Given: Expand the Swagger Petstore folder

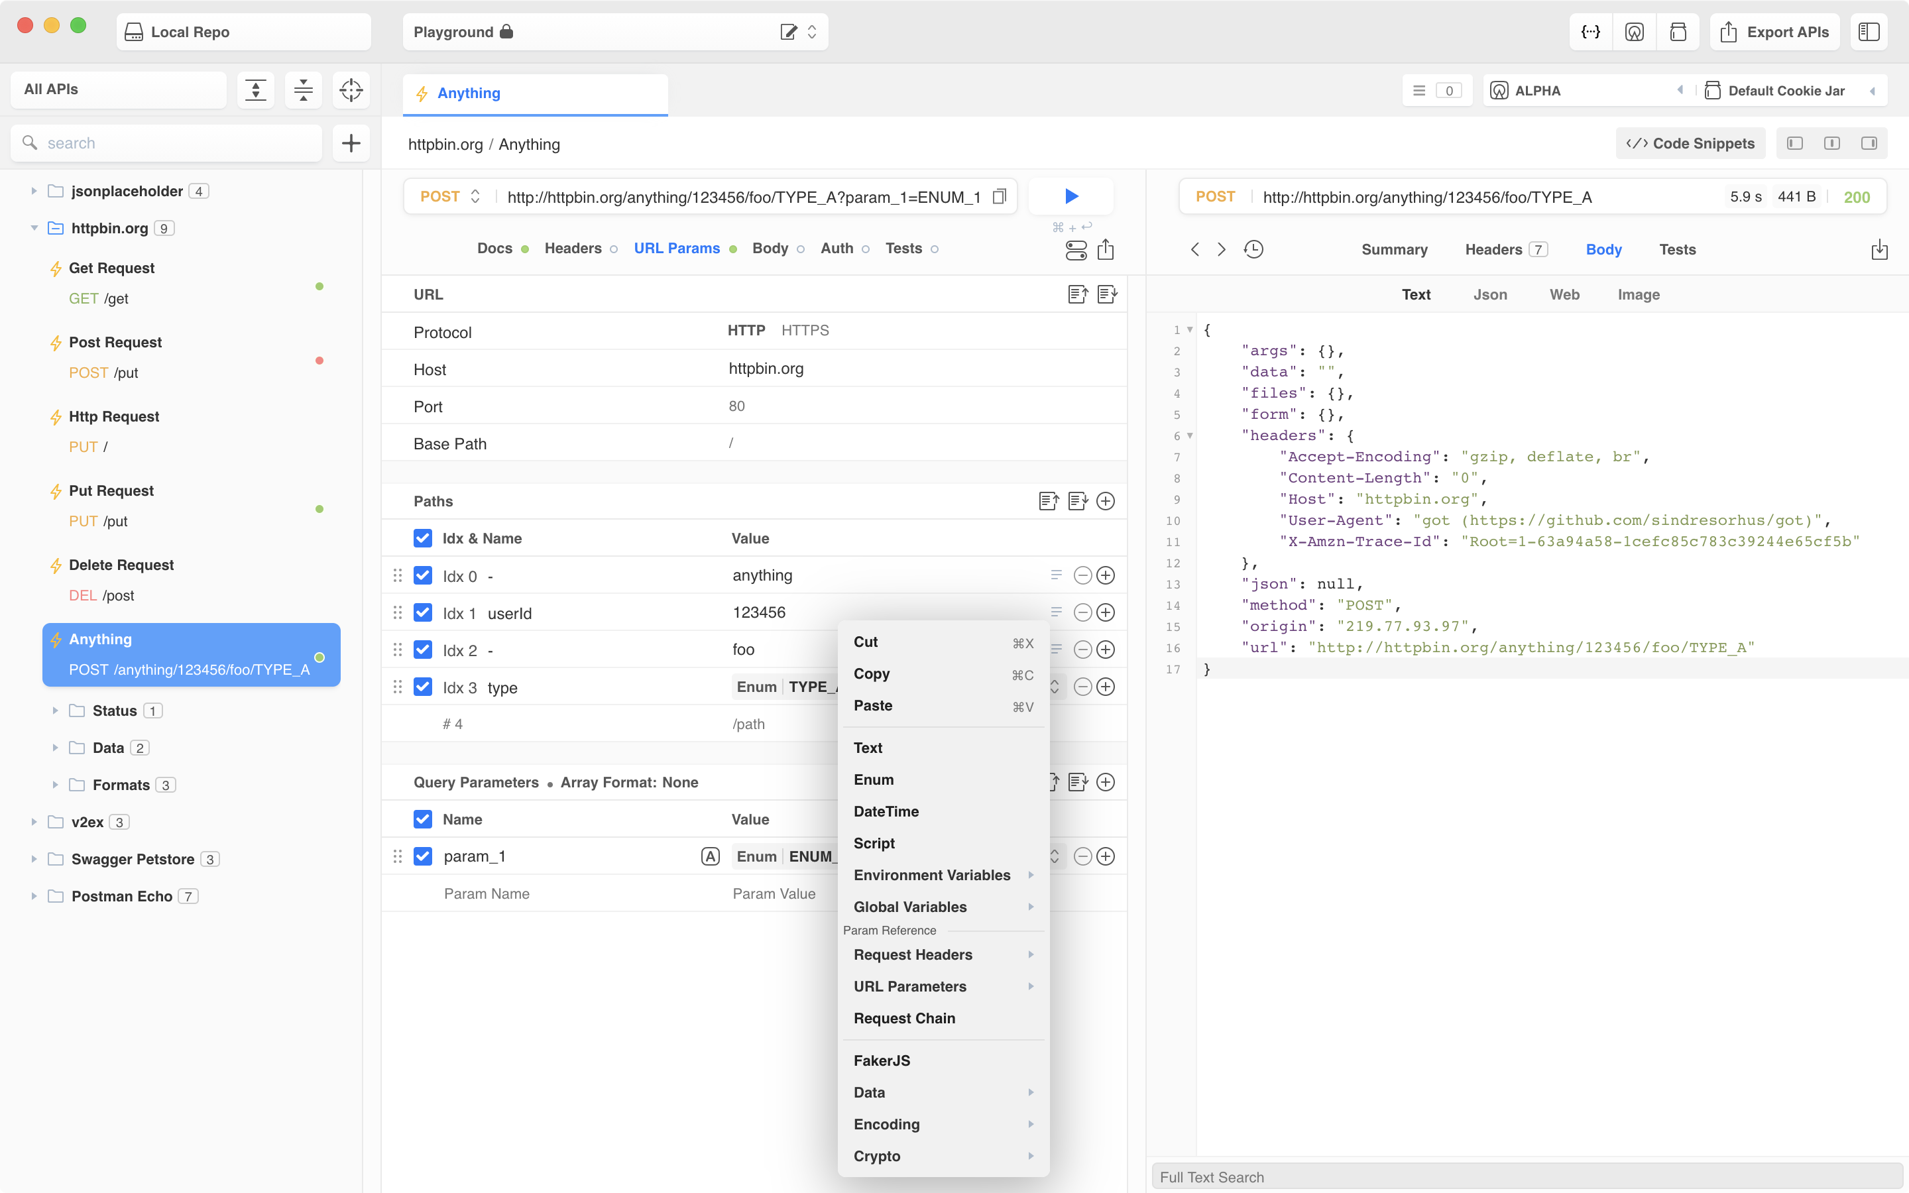Looking at the screenshot, I should tap(34, 859).
